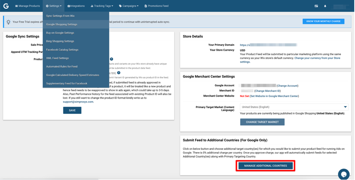Click the USD currency value
Viewport: 355px width, 180px height.
[242, 50]
